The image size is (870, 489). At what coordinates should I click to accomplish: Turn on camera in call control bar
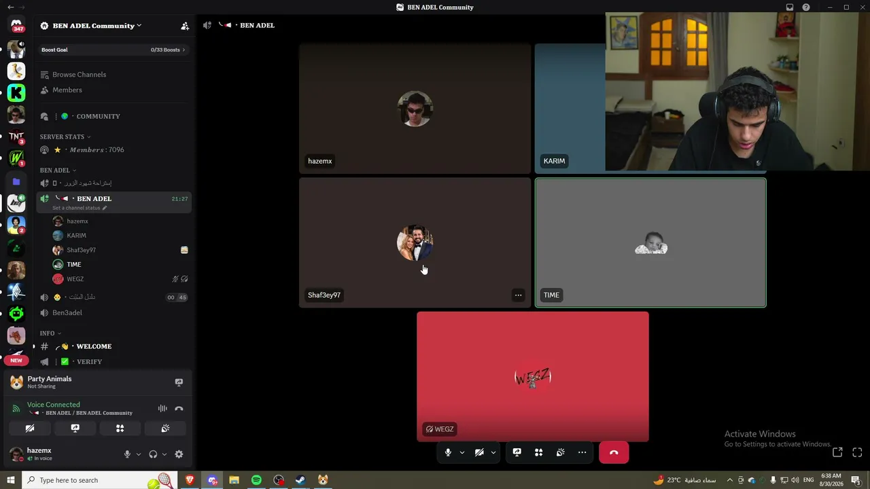(479, 452)
